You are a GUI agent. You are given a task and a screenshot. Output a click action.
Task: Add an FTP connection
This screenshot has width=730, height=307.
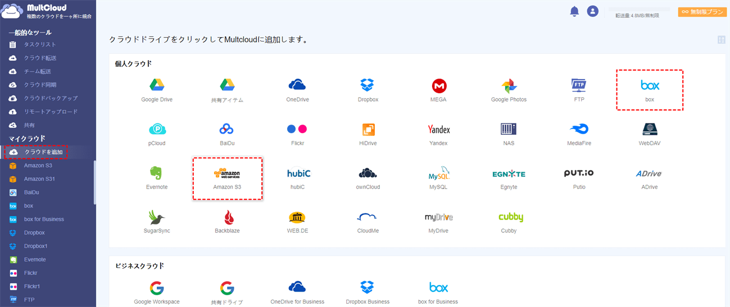pos(579,90)
